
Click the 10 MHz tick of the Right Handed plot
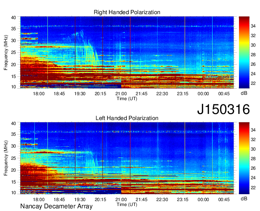click(x=13, y=87)
